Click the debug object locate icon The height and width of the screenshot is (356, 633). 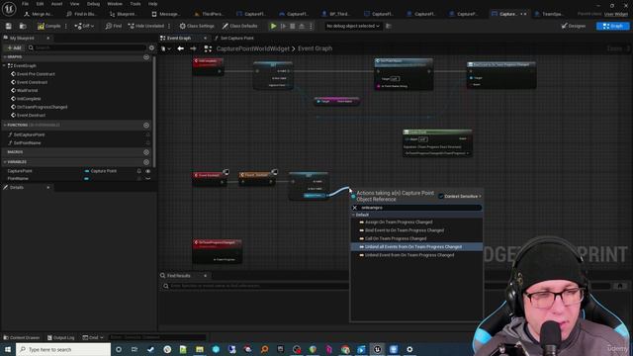pos(389,26)
